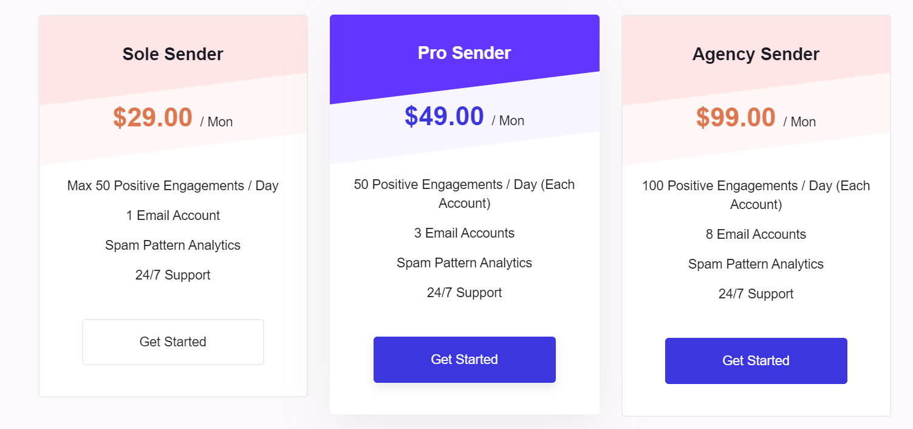This screenshot has width=913, height=429.
Task: Select the "1 Email Account" feature line
Action: (x=173, y=215)
